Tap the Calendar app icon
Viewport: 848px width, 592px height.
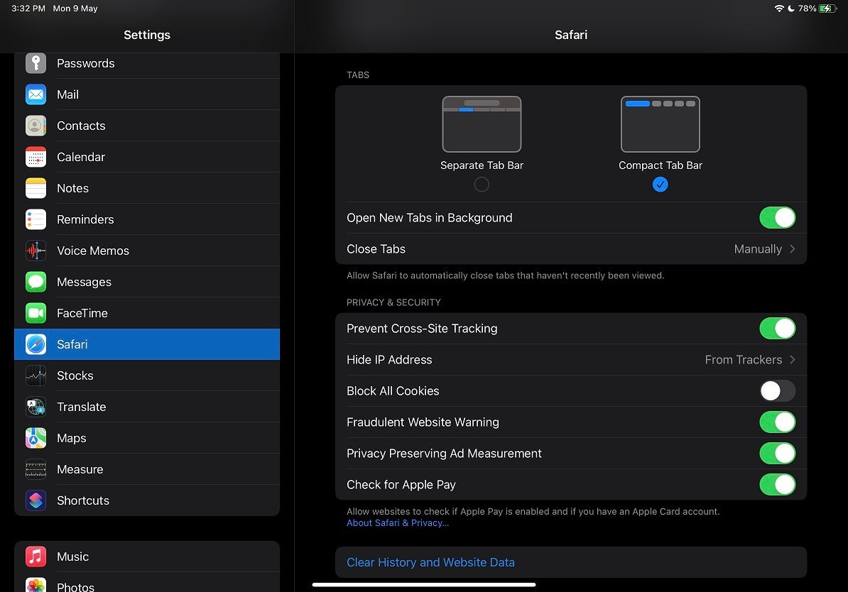tap(36, 157)
